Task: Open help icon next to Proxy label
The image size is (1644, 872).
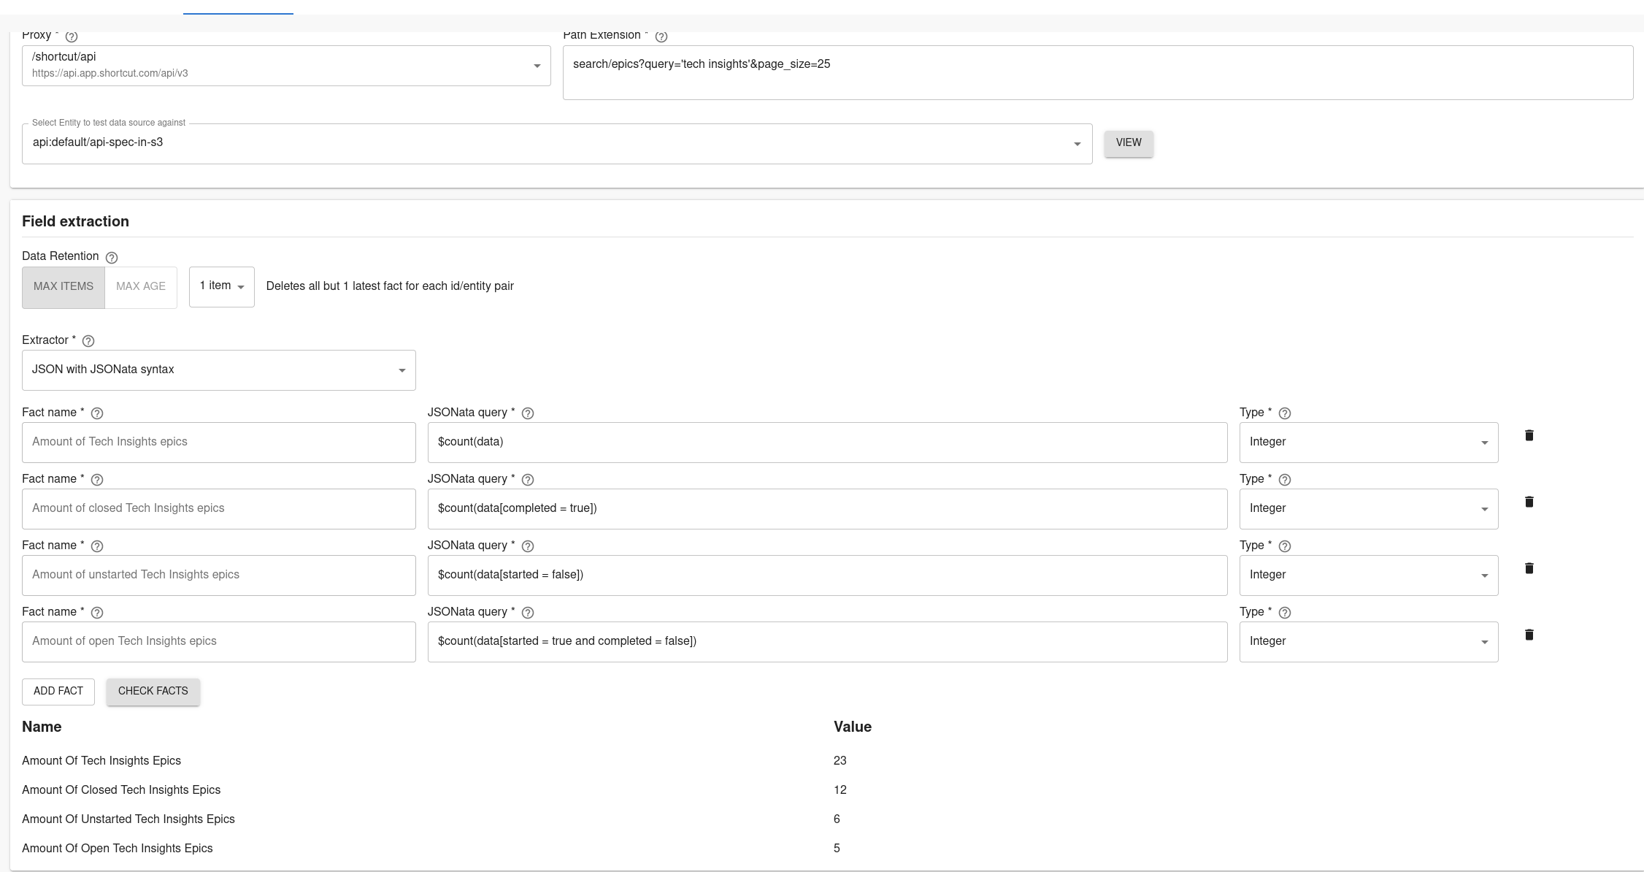Action: pyautogui.click(x=72, y=37)
